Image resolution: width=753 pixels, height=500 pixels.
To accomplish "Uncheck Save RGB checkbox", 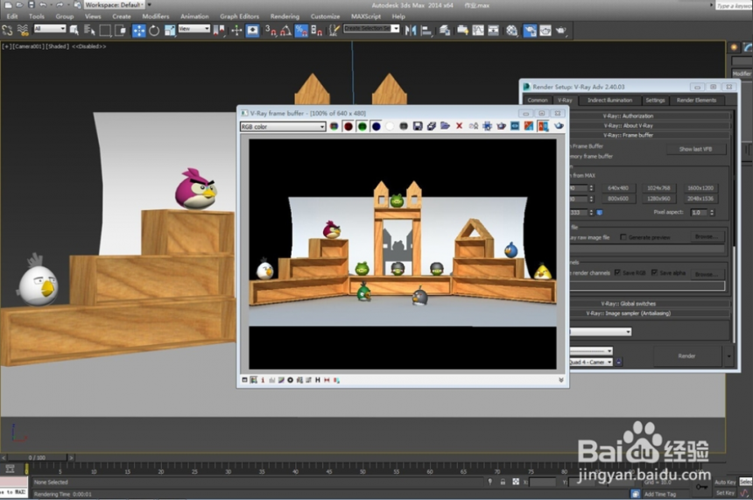I will pos(617,273).
